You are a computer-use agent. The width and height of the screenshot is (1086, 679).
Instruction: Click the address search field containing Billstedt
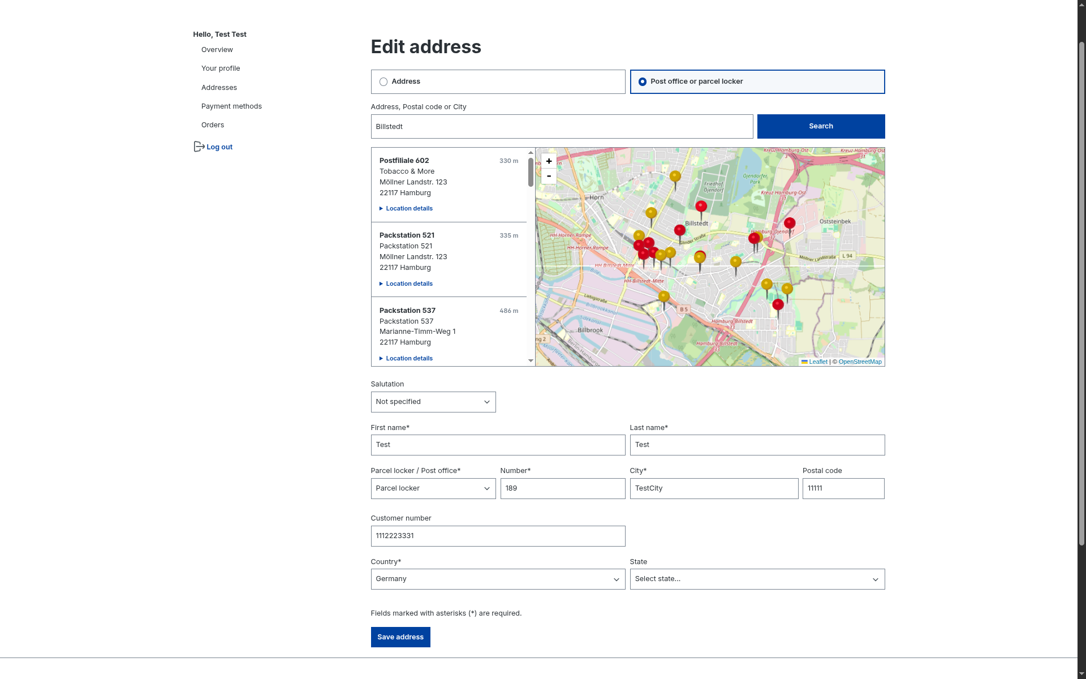(x=562, y=127)
